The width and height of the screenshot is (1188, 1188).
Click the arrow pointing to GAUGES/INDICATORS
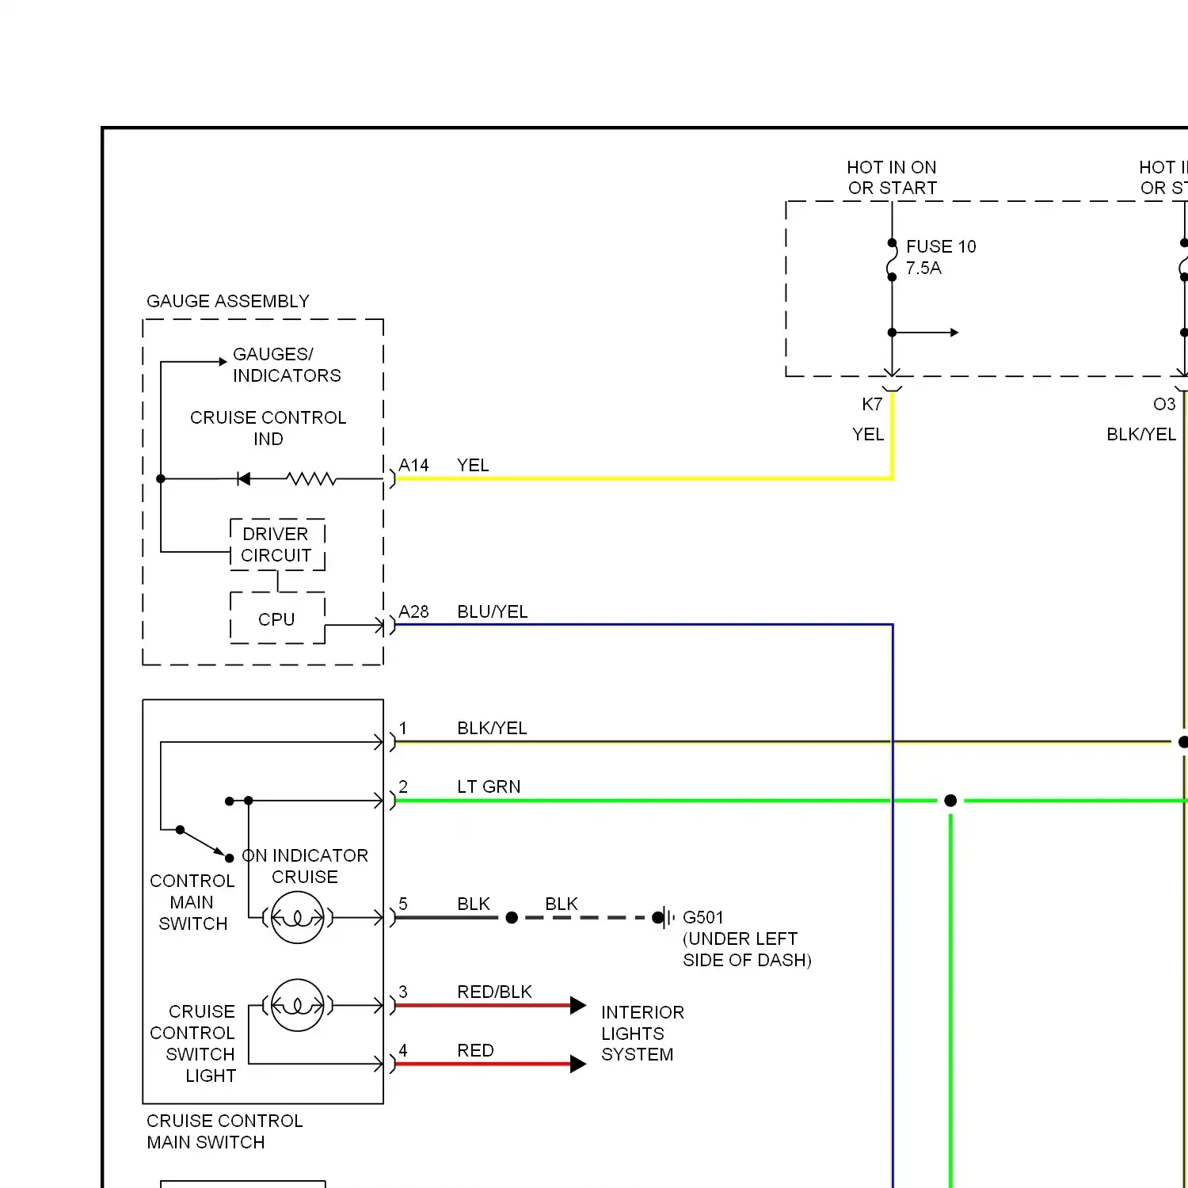(223, 362)
